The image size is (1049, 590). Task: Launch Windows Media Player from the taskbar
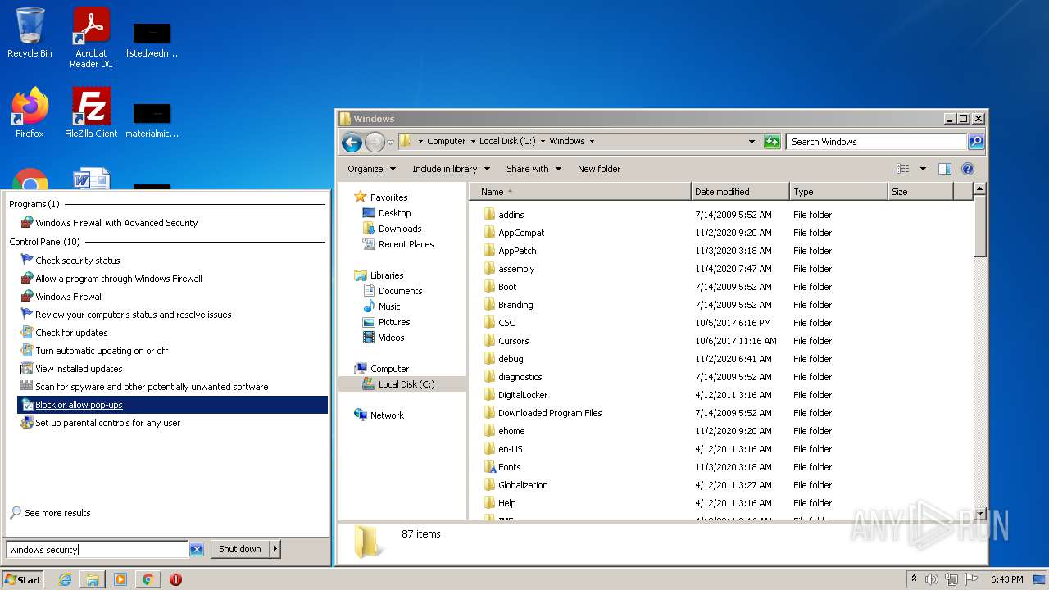pyautogui.click(x=120, y=579)
